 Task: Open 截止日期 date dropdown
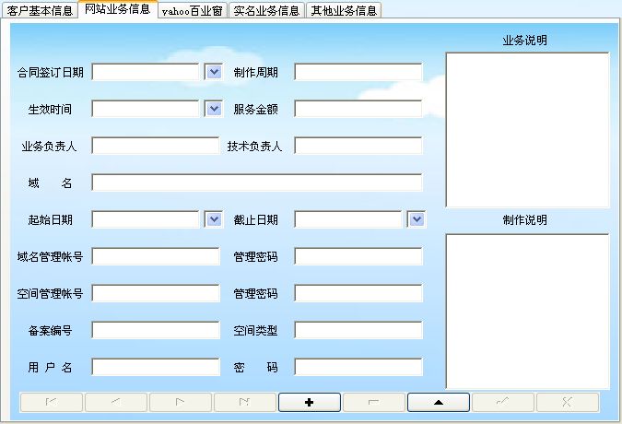(417, 219)
